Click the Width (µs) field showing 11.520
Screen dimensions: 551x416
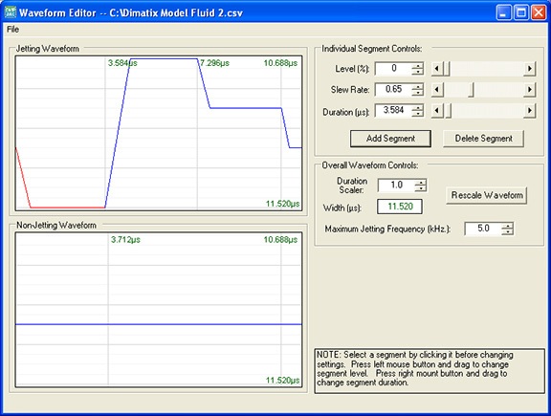click(400, 207)
